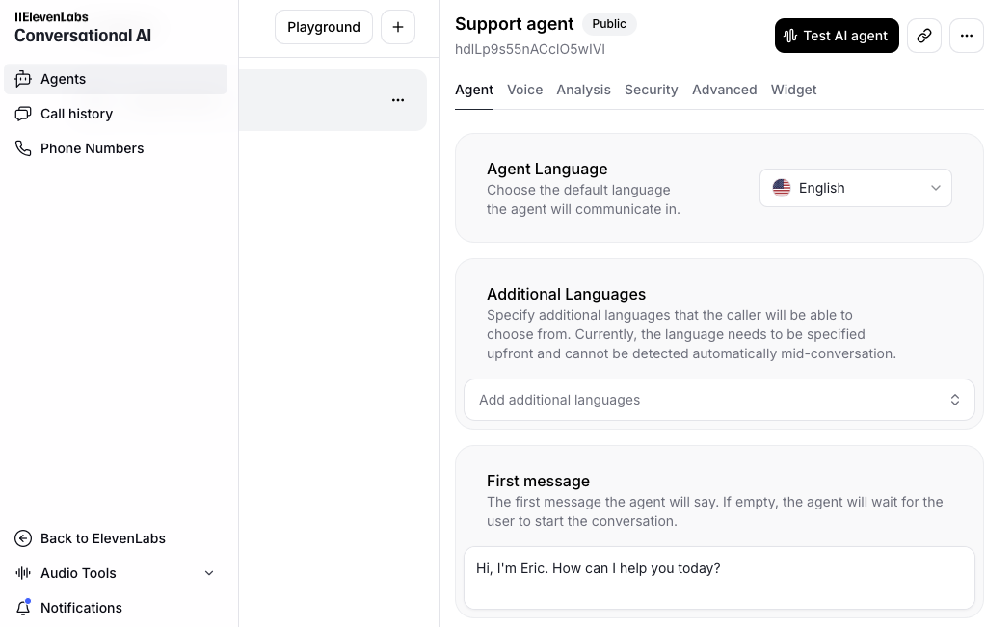Click waveform icon in Test AI agent

pyautogui.click(x=790, y=36)
